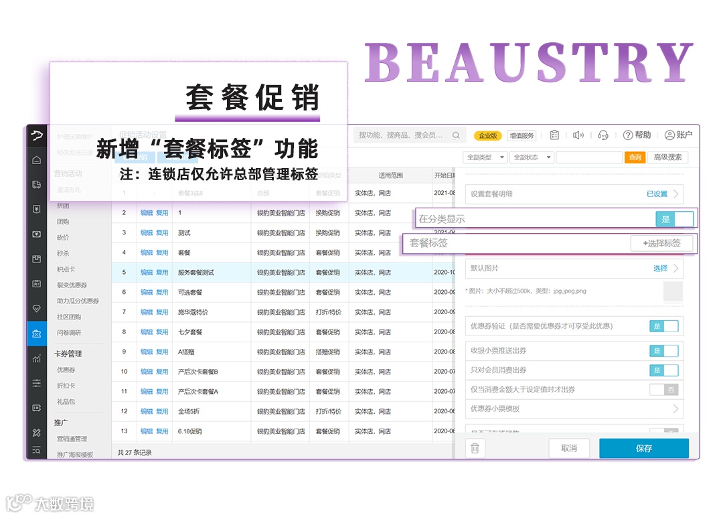Click 编辑 link in 6.18促销 row
The image size is (723, 517).
[x=147, y=431]
